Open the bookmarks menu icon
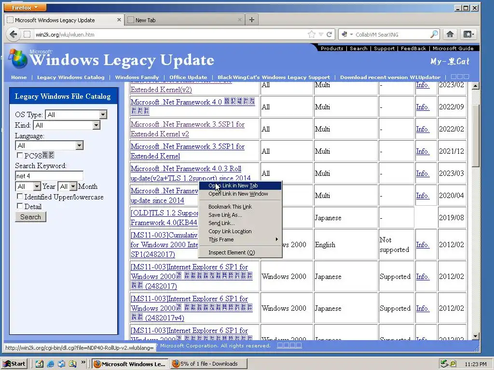Screen dimensions: 494x370 click(468, 34)
